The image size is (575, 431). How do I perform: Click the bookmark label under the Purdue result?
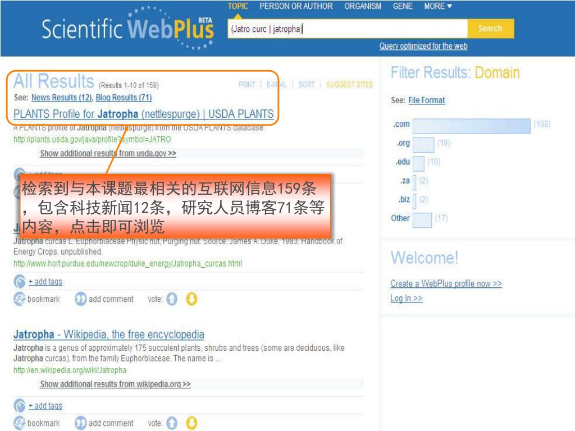click(44, 299)
